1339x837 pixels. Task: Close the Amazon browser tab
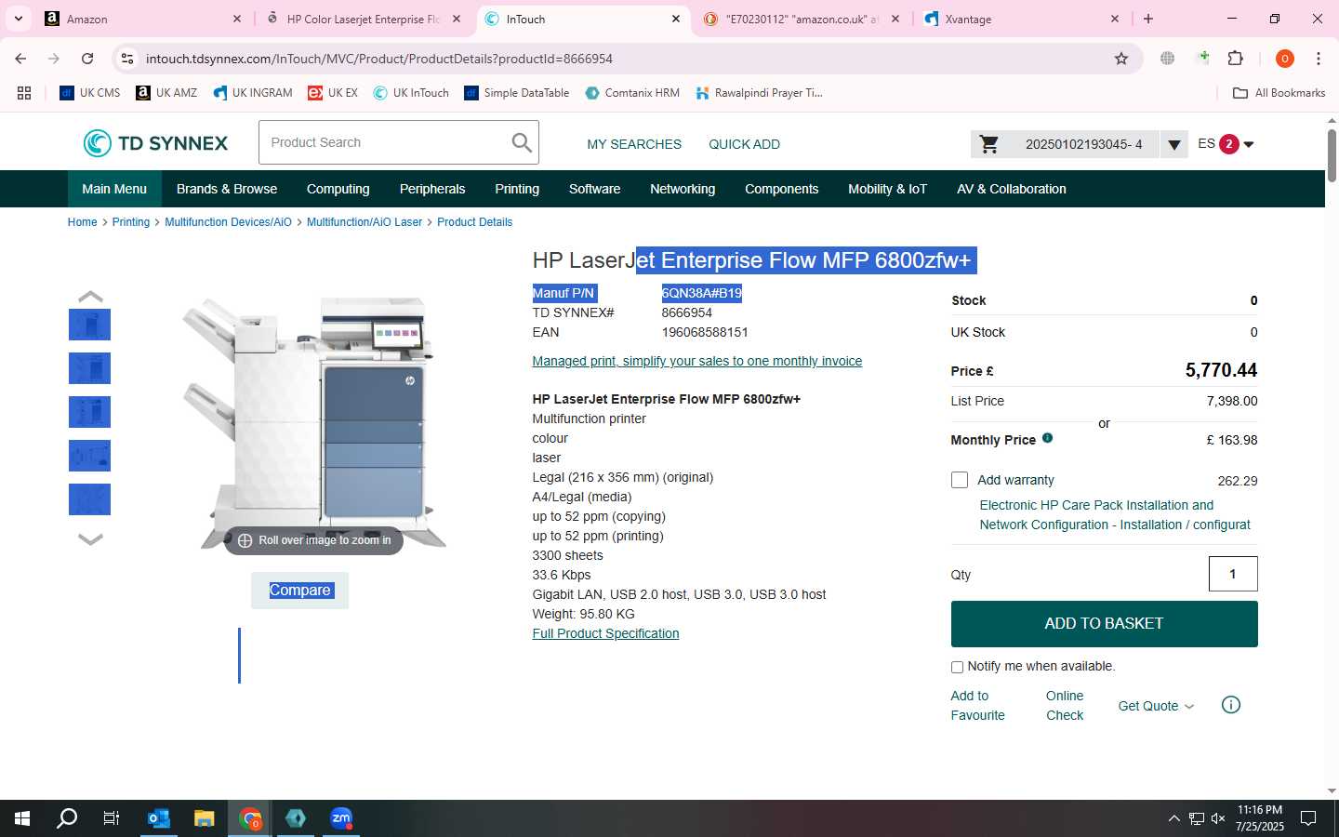point(237,19)
